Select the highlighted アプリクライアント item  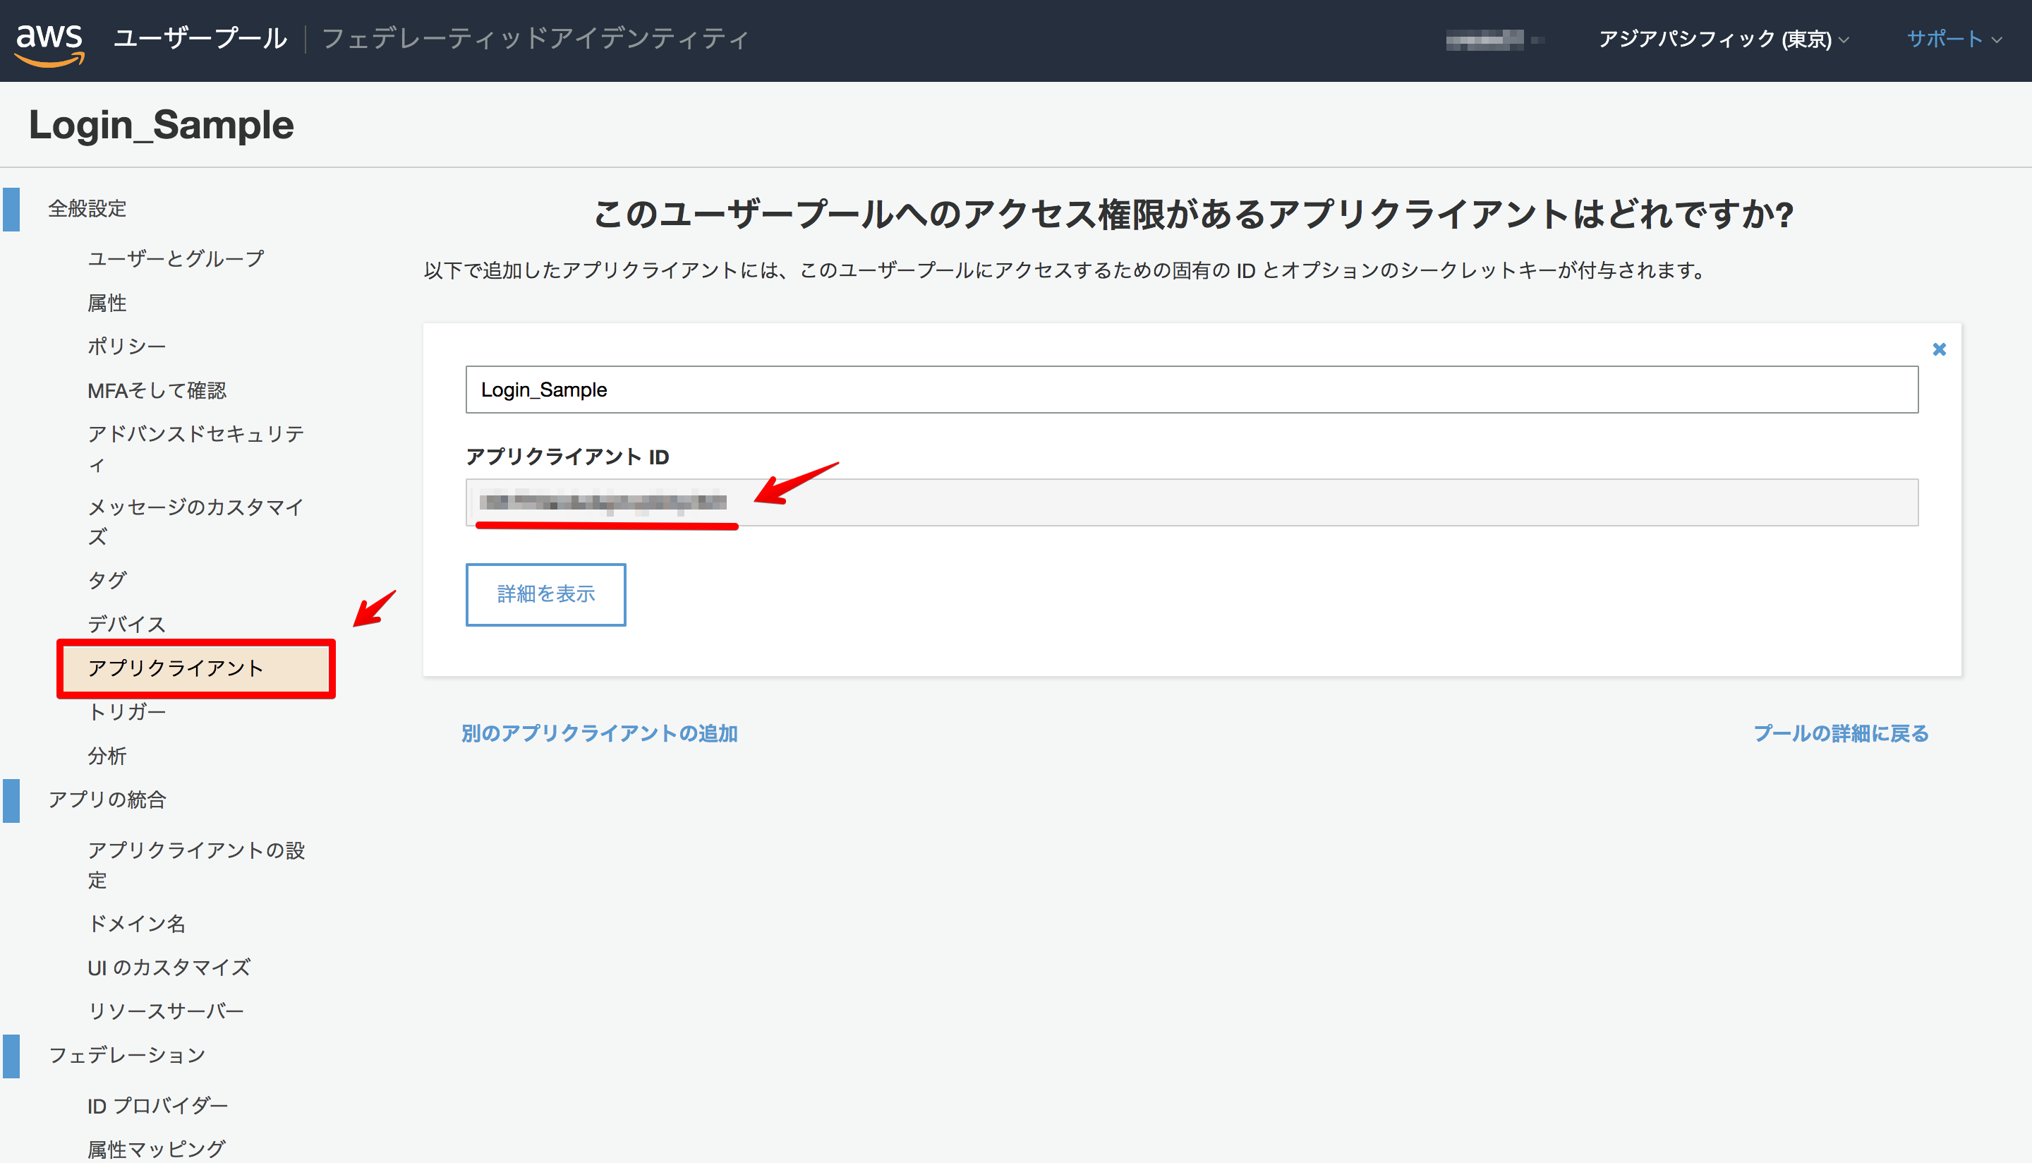point(196,668)
